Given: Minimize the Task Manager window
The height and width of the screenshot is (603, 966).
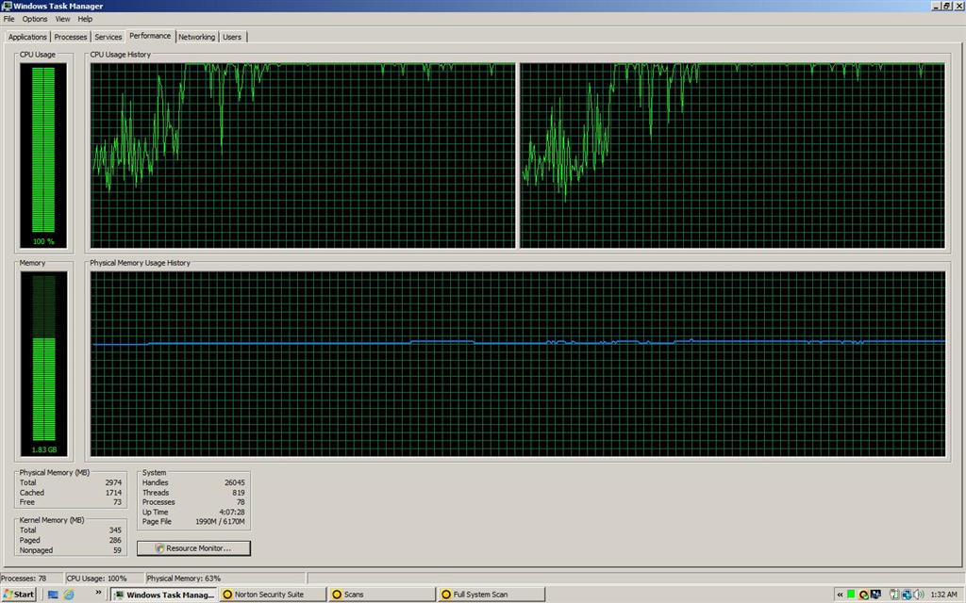Looking at the screenshot, I should click(937, 6).
